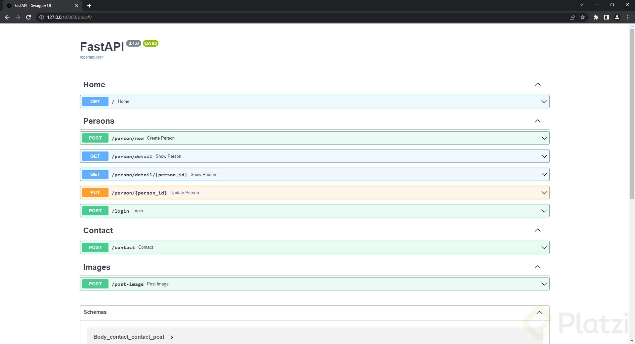
Task: Bookmark this tab with star icon
Action: (583, 17)
